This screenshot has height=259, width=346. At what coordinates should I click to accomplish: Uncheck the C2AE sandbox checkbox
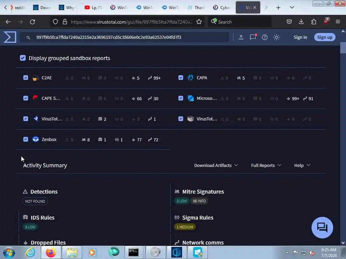26,78
